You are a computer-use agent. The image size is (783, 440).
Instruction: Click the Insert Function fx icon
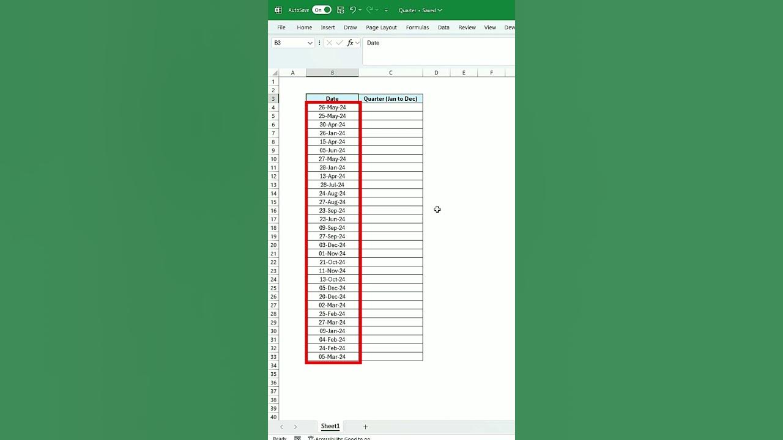pos(350,43)
